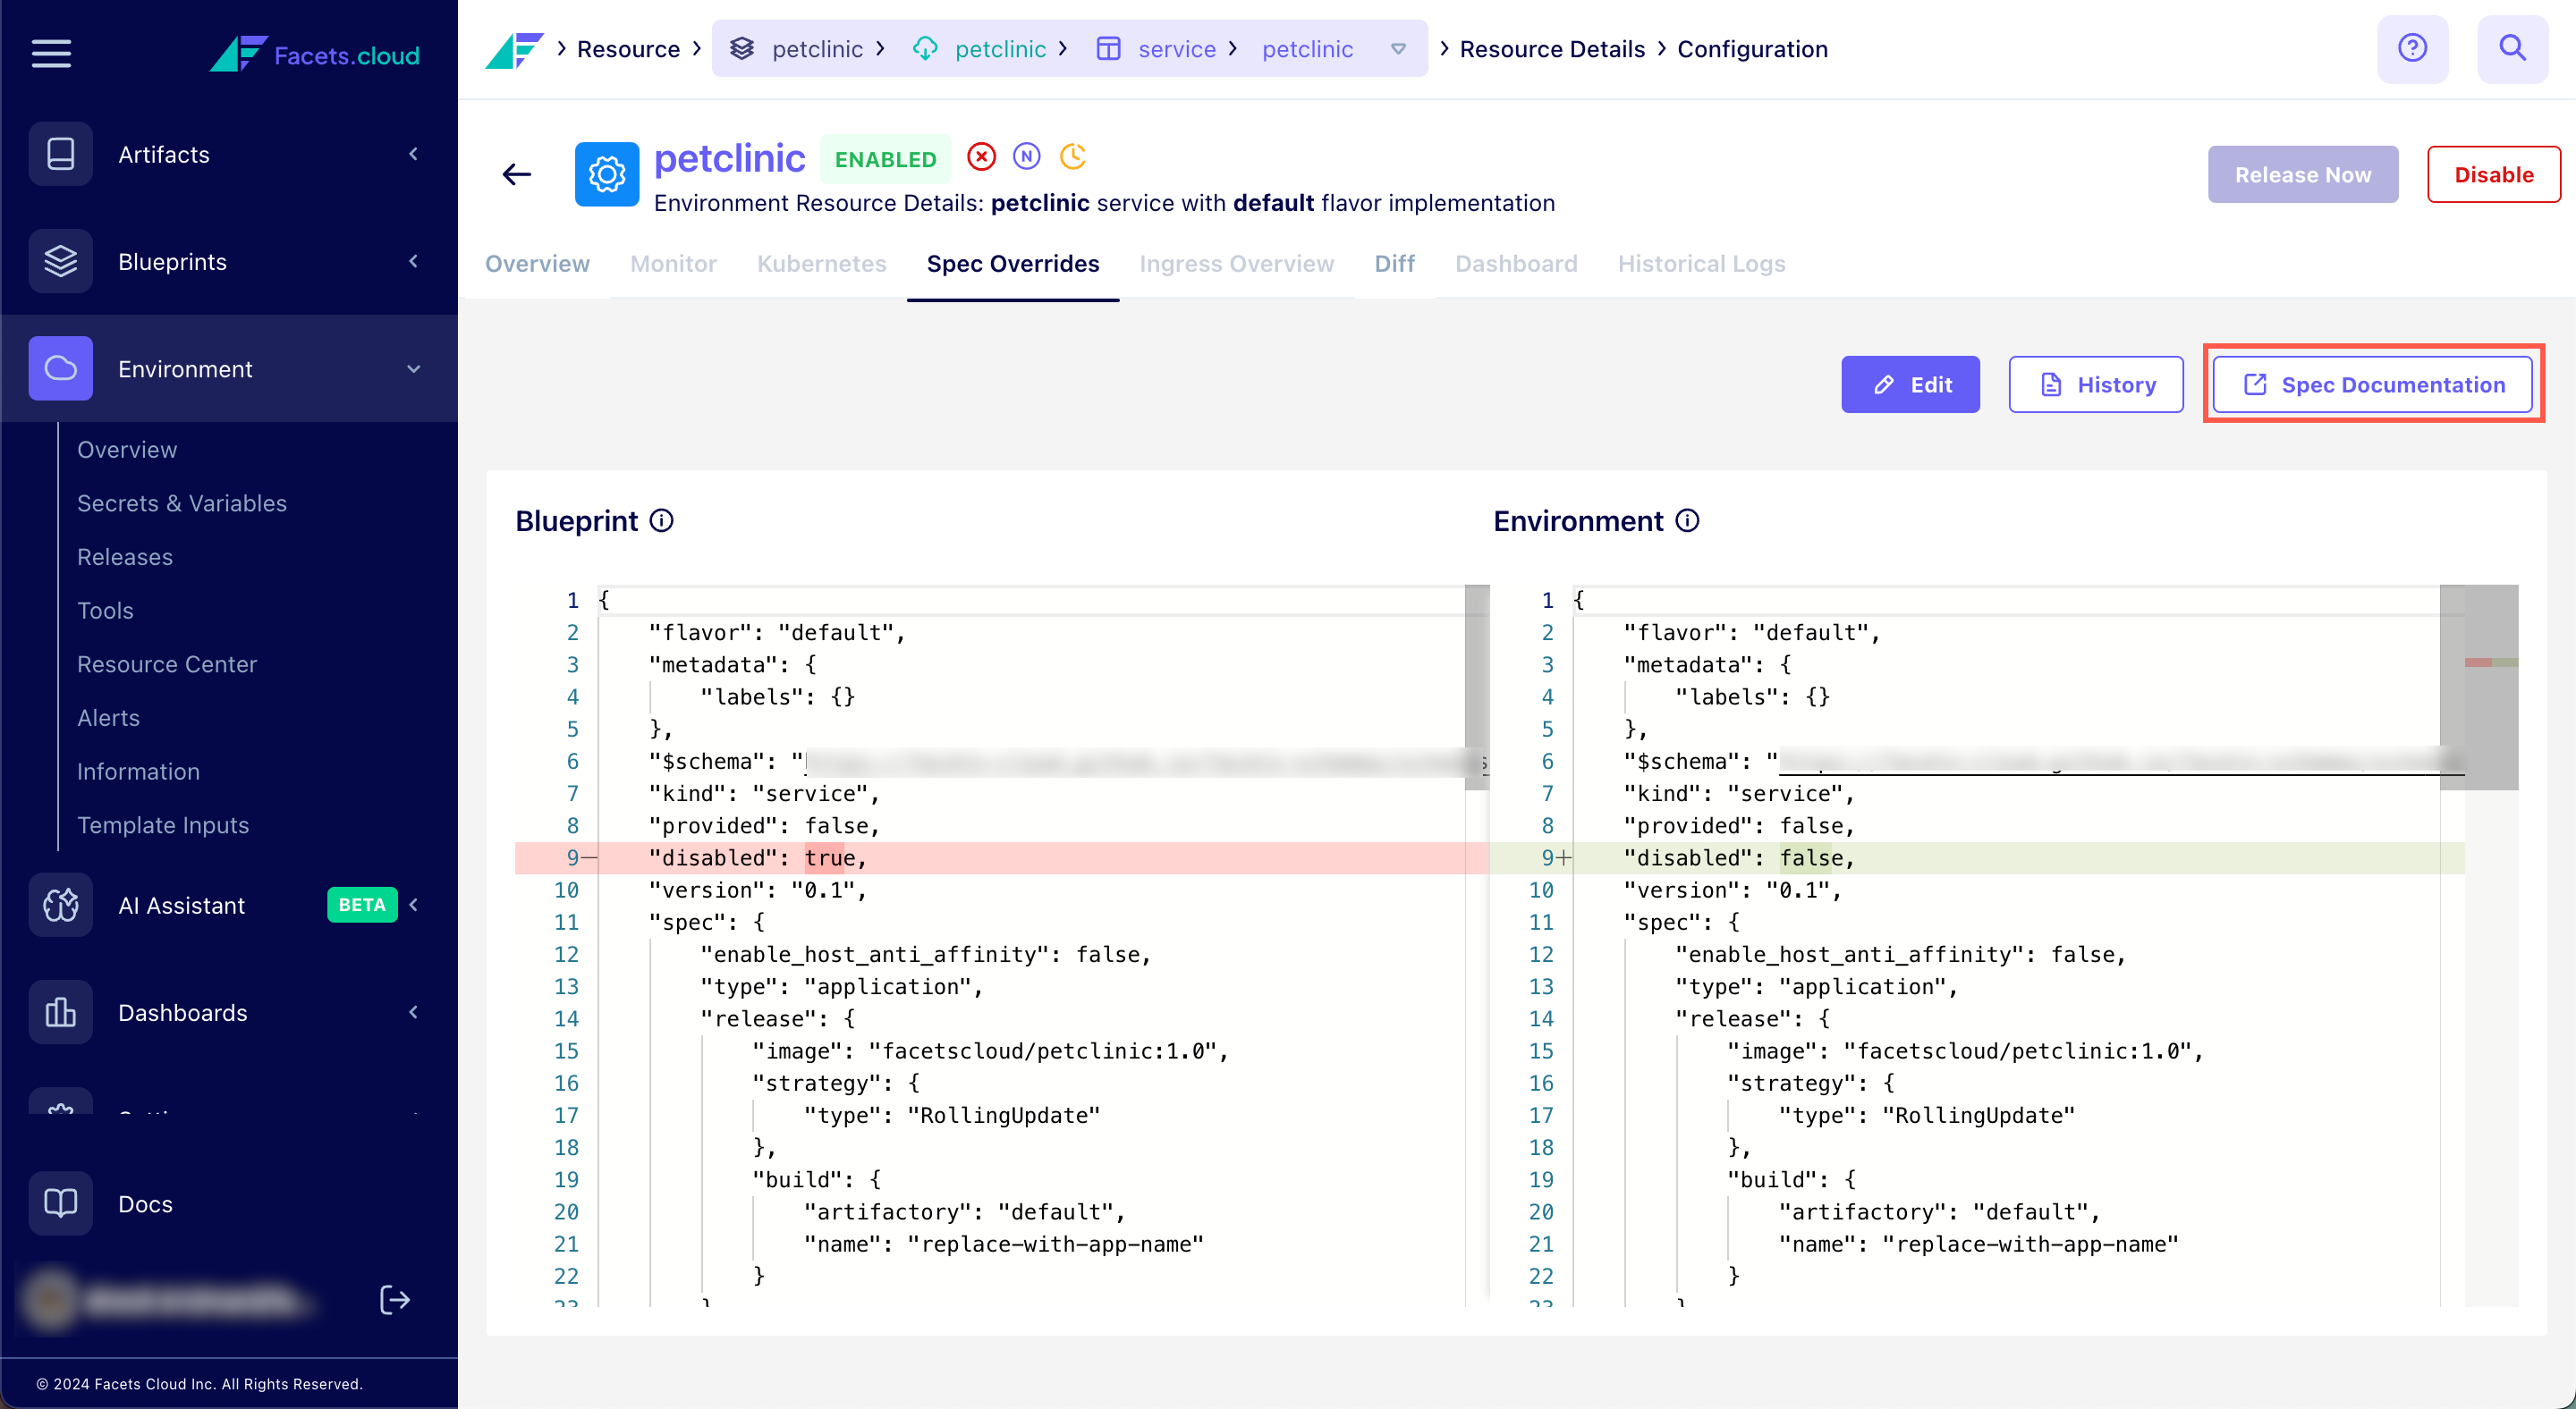
Task: Click the Dashboards chart icon
Action: coord(61,1012)
